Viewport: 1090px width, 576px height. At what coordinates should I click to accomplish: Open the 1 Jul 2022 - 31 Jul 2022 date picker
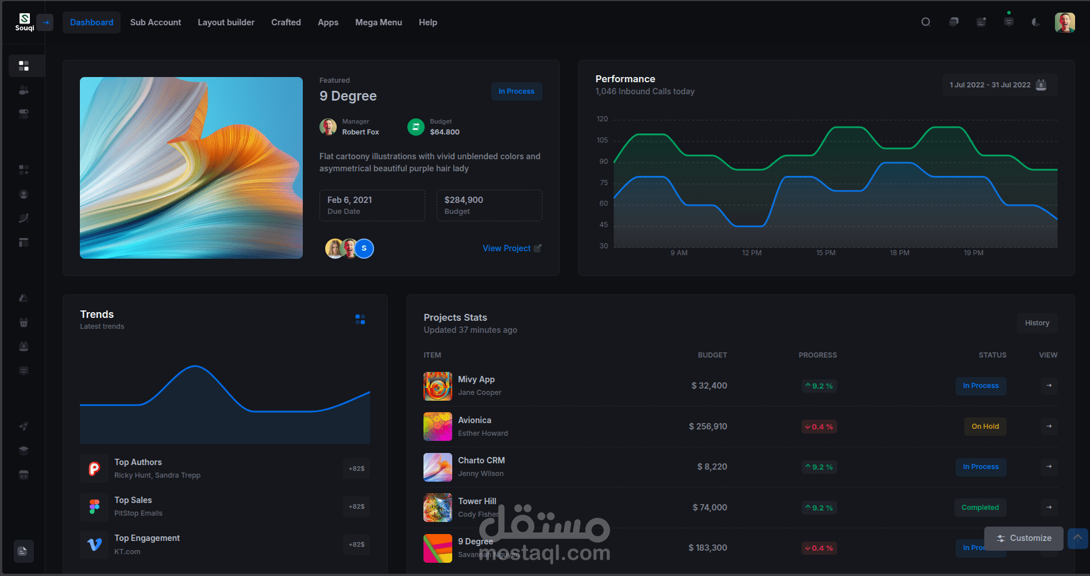[1000, 85]
